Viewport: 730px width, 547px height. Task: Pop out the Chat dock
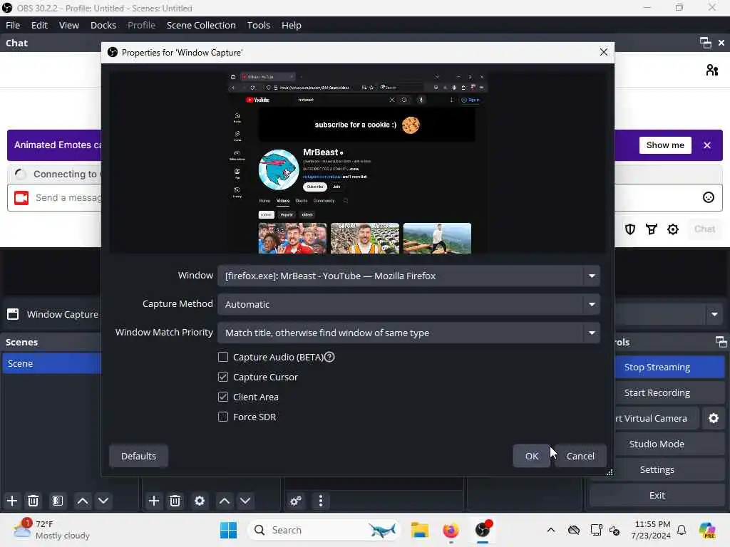[705, 43]
